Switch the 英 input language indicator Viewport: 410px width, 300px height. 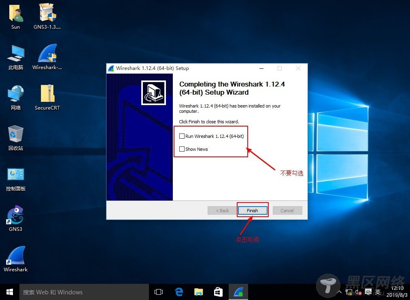(x=378, y=292)
